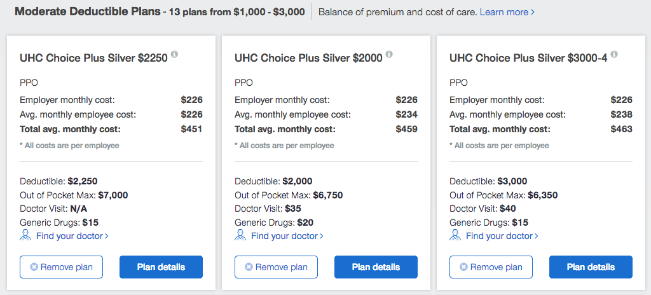The image size is (651, 295).
Task: Click X icon on Silver $2250 Remove plan
Action: (x=34, y=267)
